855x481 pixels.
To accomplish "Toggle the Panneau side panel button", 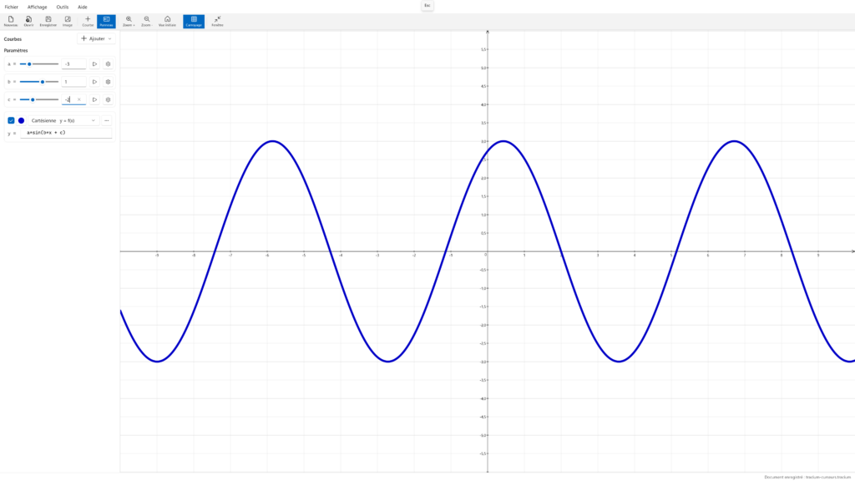I will (x=106, y=21).
